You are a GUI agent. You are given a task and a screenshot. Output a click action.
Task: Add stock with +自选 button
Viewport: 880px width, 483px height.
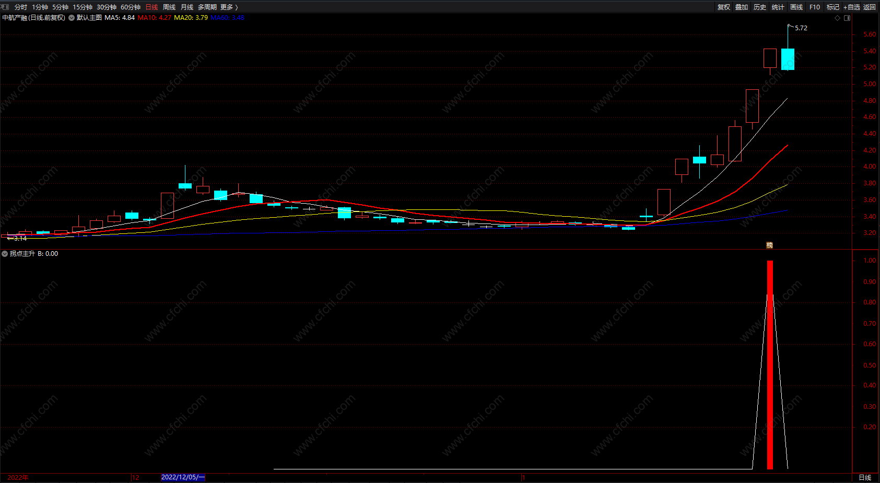click(x=852, y=7)
